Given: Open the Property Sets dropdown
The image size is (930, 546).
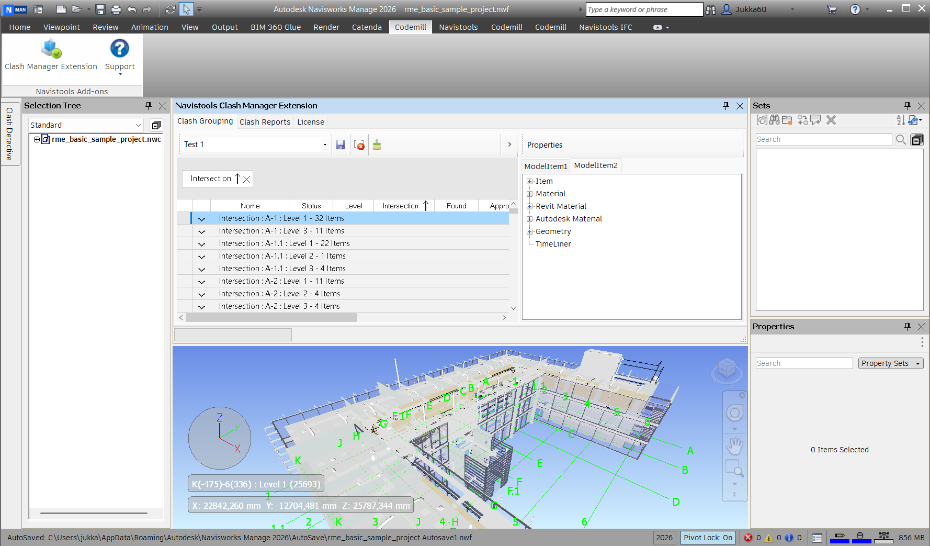Looking at the screenshot, I should (x=890, y=363).
